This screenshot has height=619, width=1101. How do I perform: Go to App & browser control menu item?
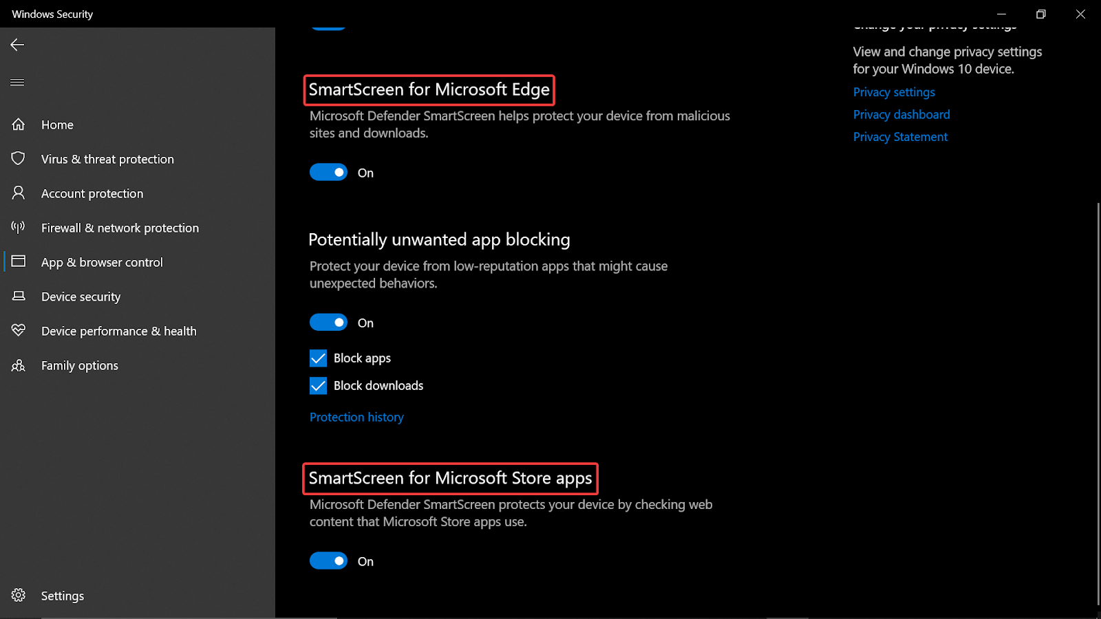102,262
